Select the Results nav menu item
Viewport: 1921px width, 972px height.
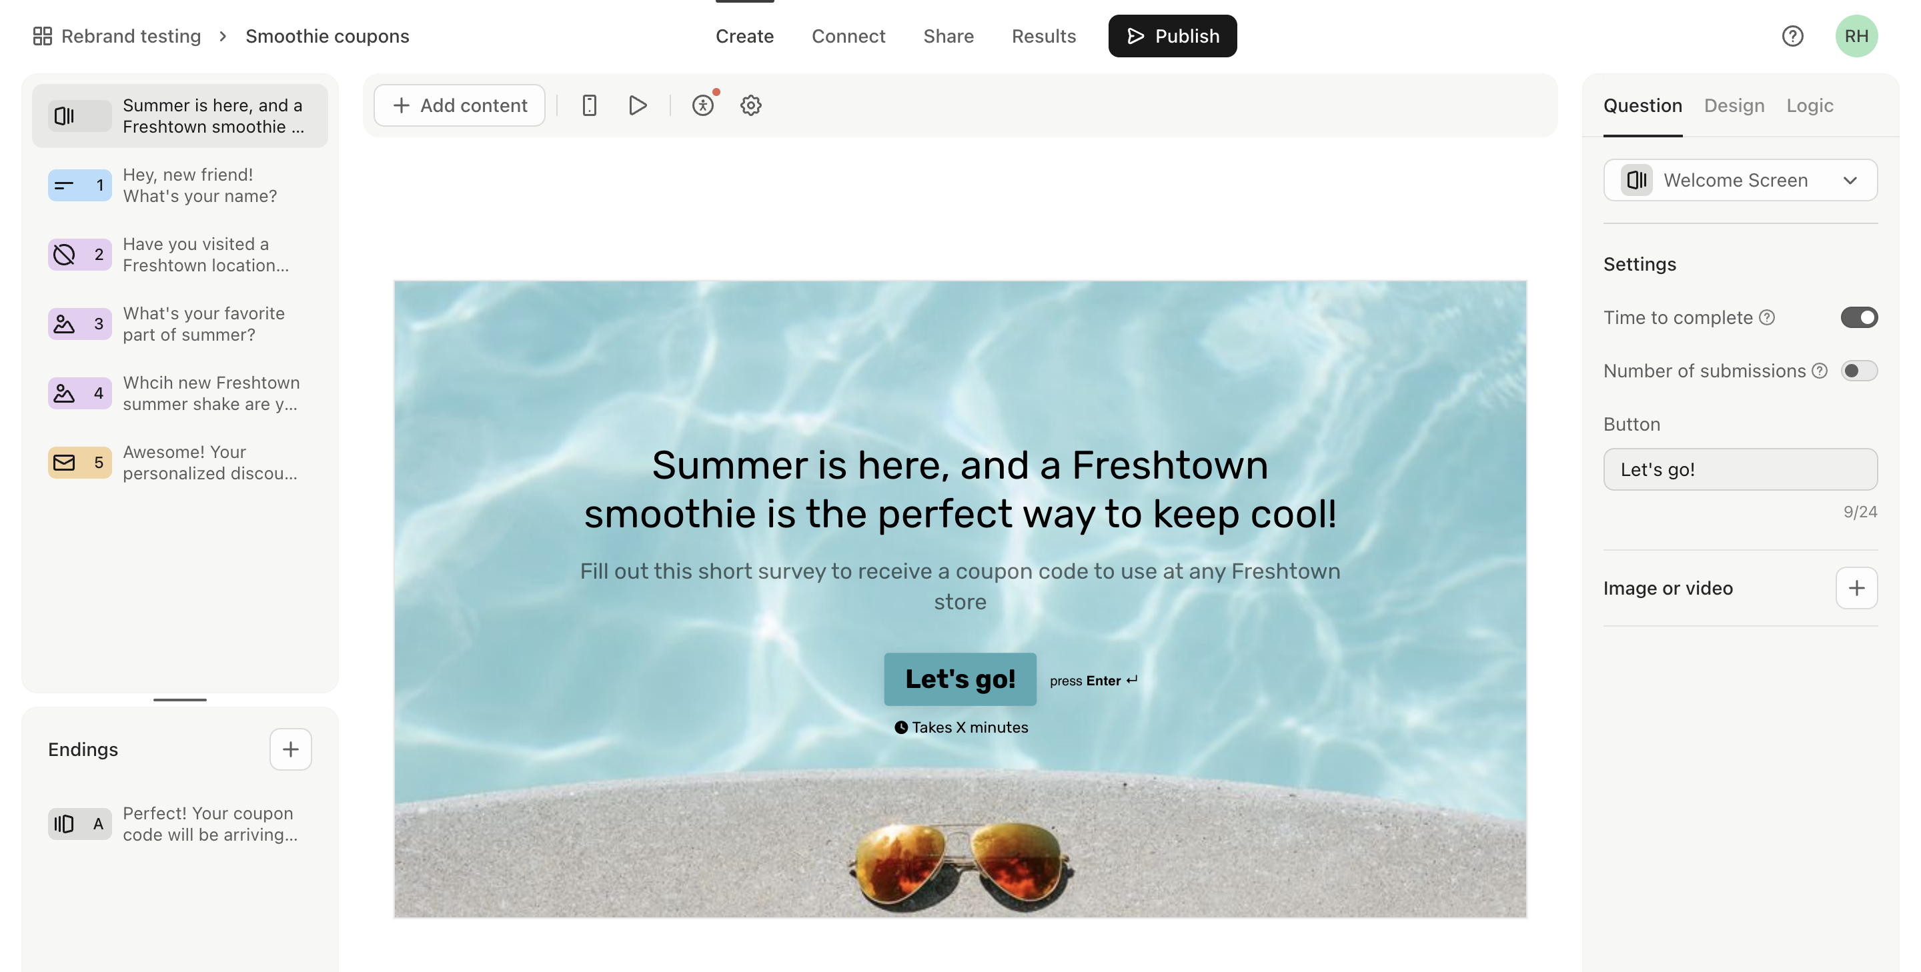(x=1043, y=35)
